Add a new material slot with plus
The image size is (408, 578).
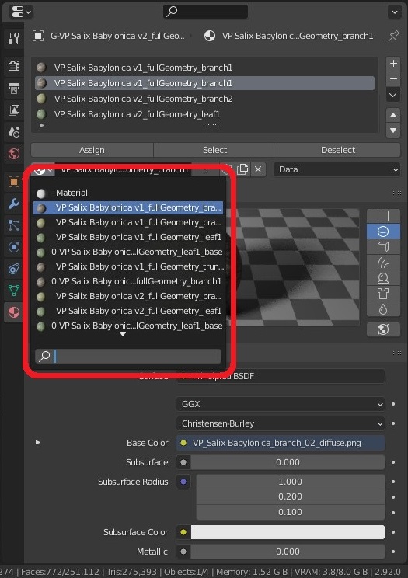click(x=393, y=64)
